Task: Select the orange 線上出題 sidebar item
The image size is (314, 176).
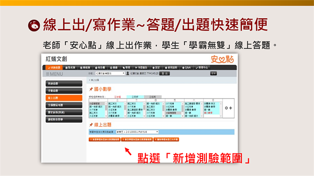Action: click(64, 98)
